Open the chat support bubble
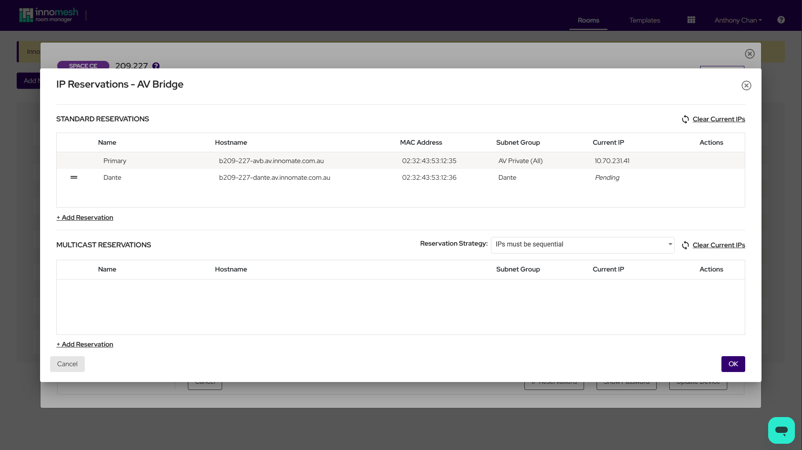The height and width of the screenshot is (450, 802). click(781, 430)
